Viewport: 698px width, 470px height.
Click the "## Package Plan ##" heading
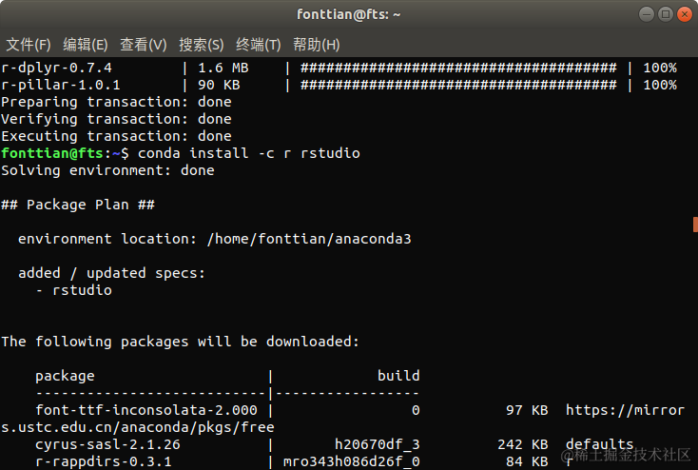pos(78,205)
